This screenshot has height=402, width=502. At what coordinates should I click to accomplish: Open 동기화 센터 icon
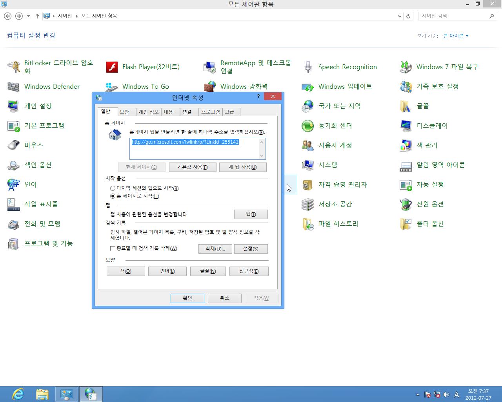(308, 126)
